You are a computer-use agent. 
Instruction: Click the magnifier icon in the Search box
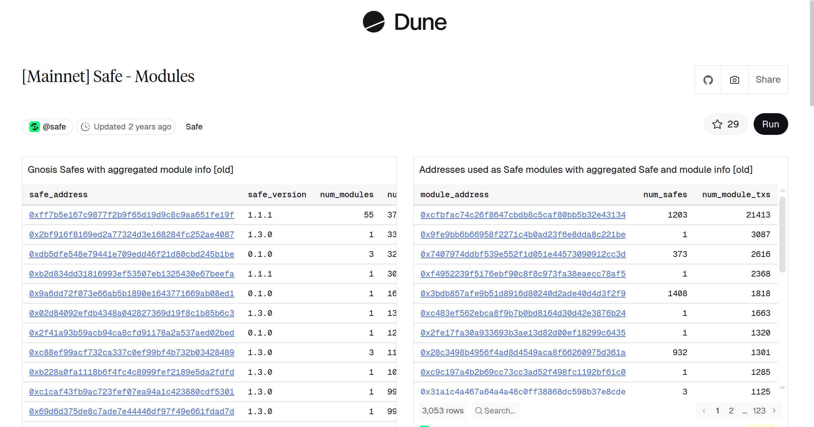479,410
